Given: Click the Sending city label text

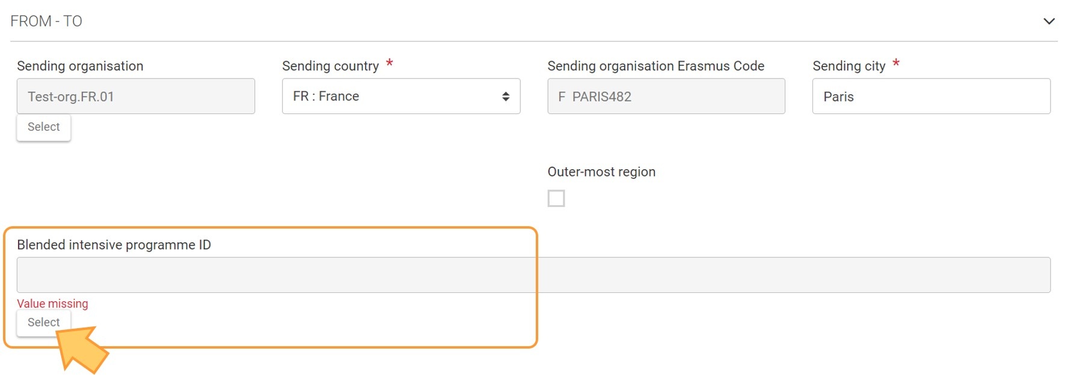Looking at the screenshot, I should 849,66.
